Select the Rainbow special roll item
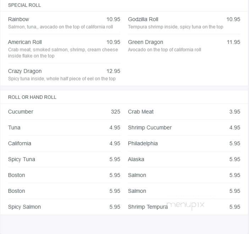The height and width of the screenshot is (234, 249). (x=64, y=23)
